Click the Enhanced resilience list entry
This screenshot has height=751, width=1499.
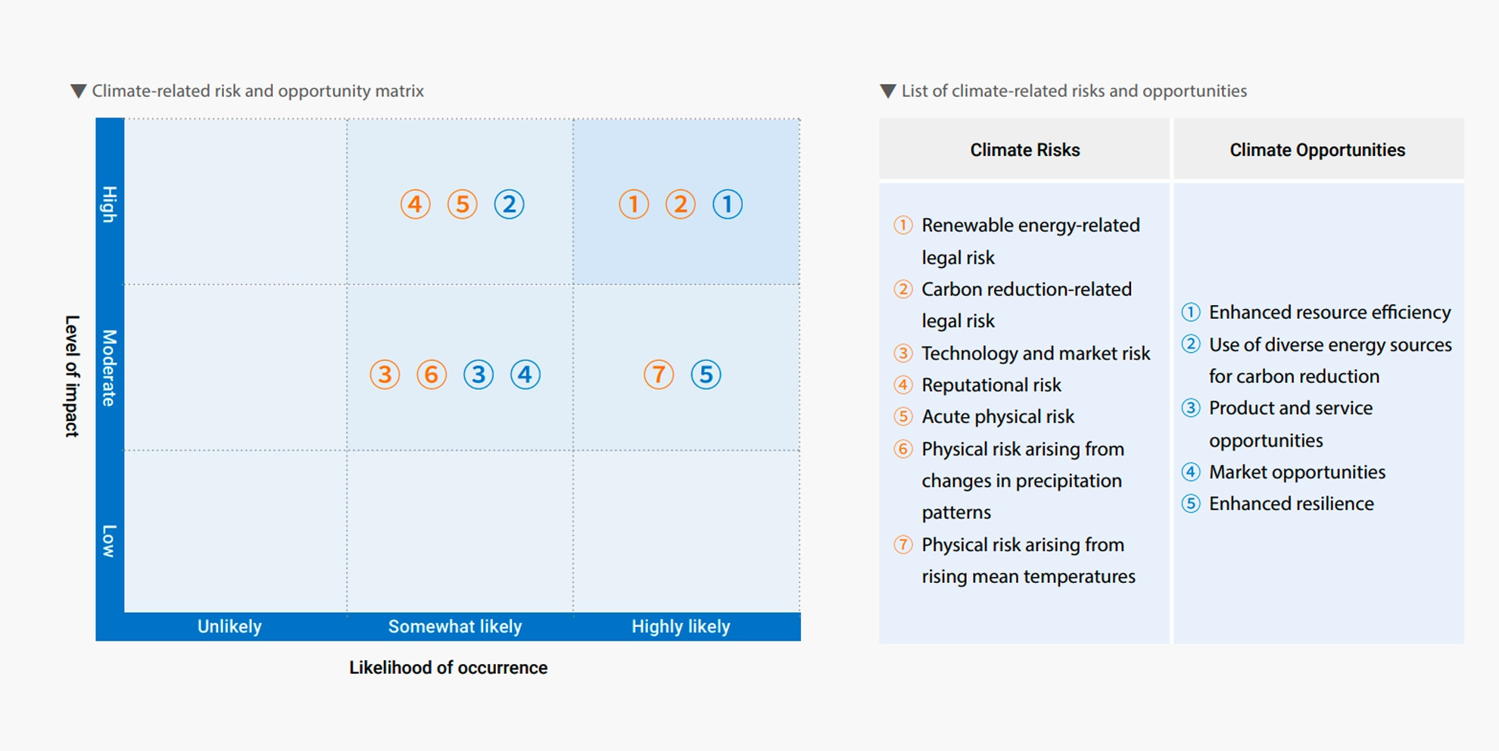click(1291, 504)
